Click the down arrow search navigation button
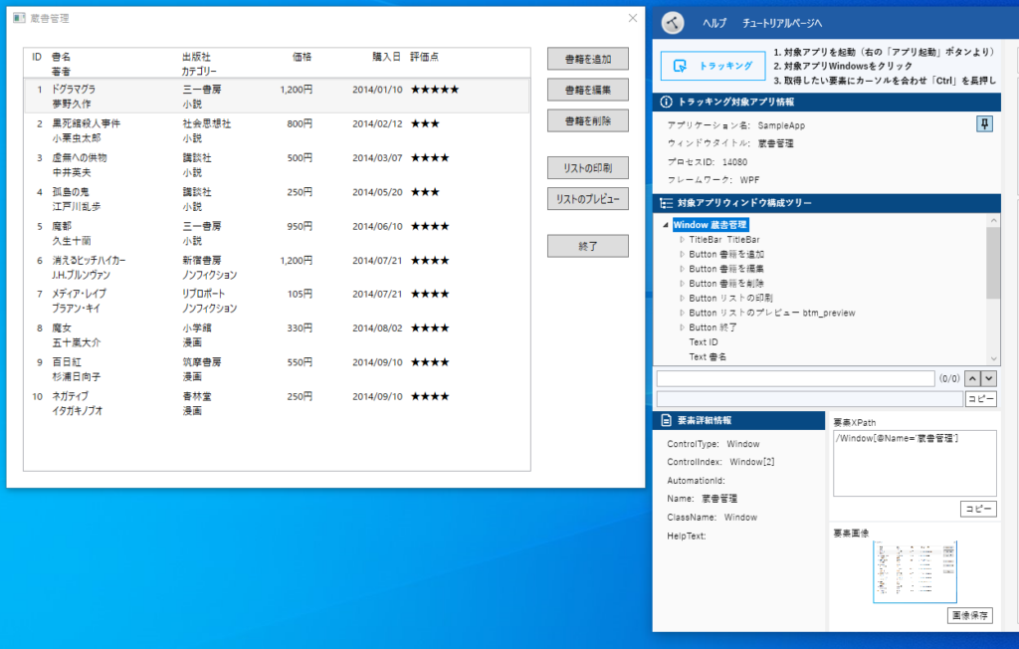This screenshot has height=649, width=1019. [989, 378]
